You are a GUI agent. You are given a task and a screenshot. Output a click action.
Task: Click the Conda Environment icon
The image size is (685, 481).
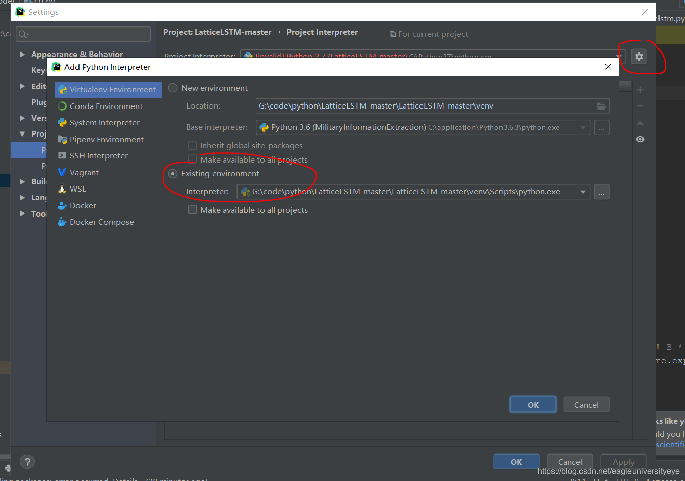pos(62,106)
